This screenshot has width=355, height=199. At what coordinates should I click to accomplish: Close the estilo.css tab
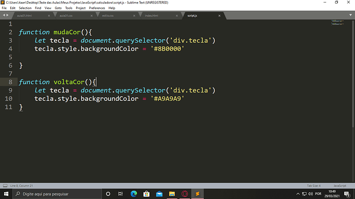pos(134,15)
